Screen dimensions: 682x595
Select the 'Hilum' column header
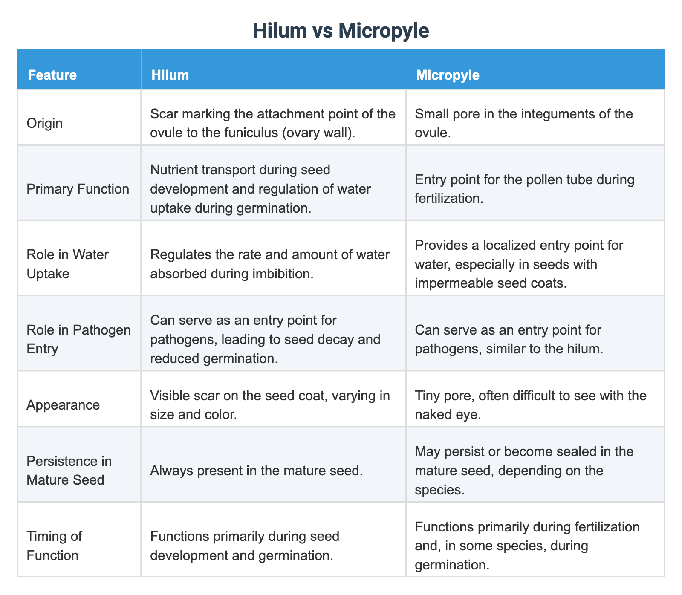[170, 75]
